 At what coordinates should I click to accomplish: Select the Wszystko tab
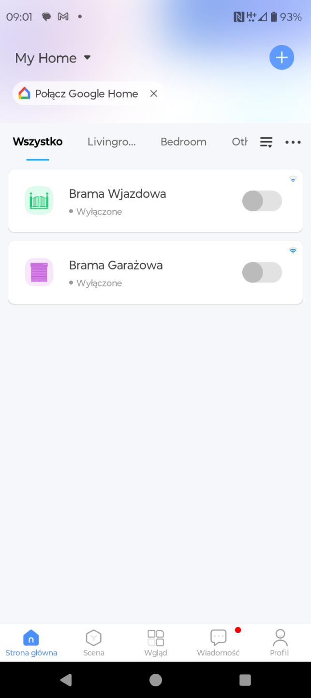coord(38,142)
